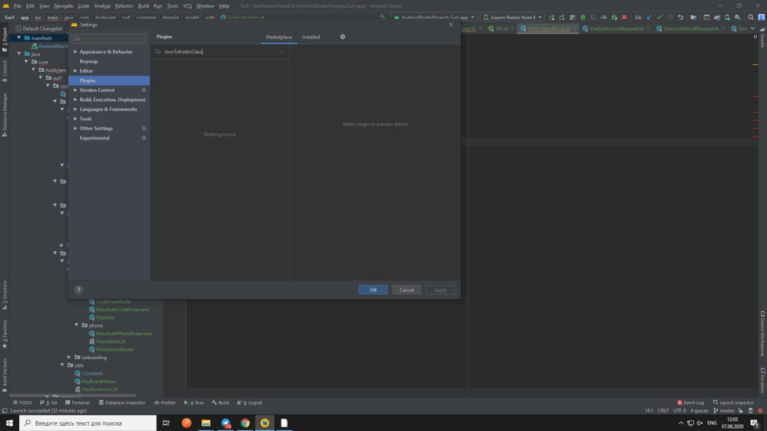This screenshot has height=431, width=767.
Task: Open Chrome from the Windows taskbar
Action: [245, 423]
